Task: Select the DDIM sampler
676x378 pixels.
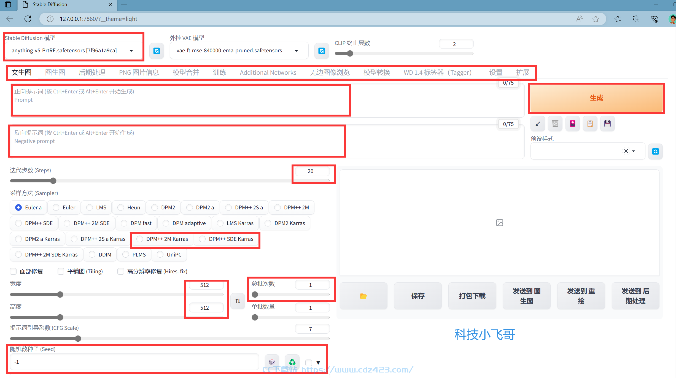Action: point(100,255)
